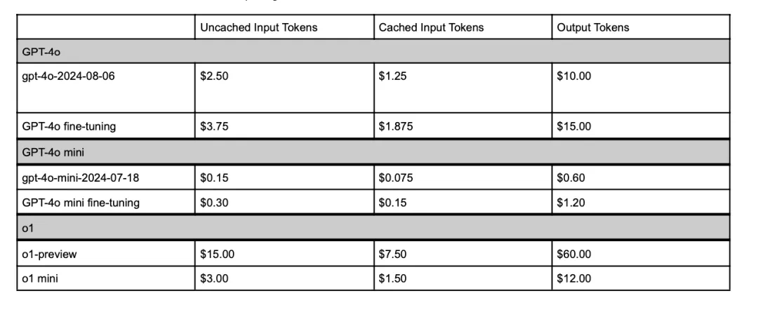Select the $2.50 uncached input price cell

214,76
